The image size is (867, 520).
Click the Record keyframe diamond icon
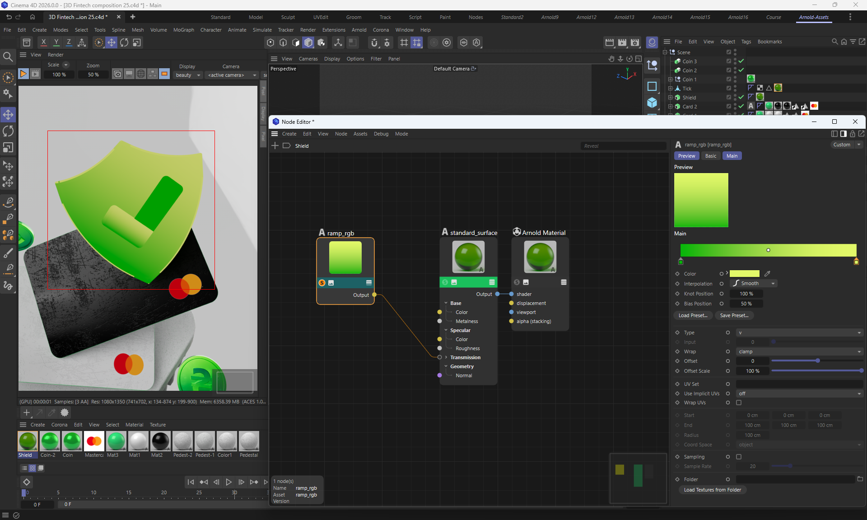26,482
